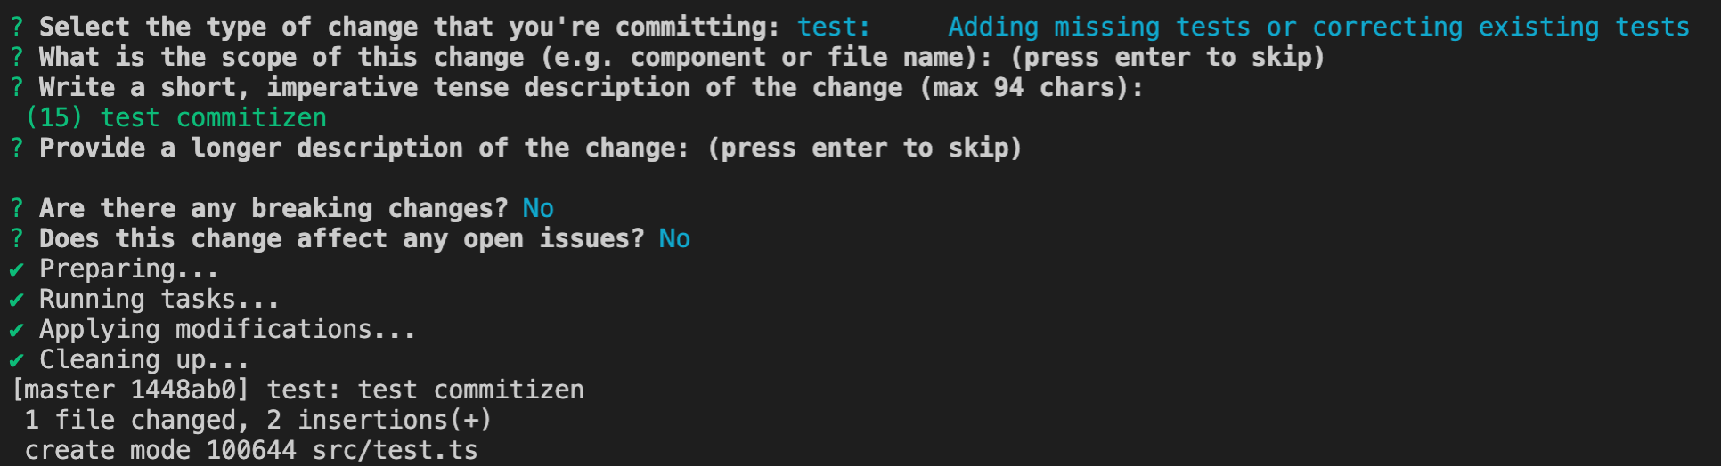
Task: Click the question mark before 'Does this change affect'
Action: [x=17, y=238]
